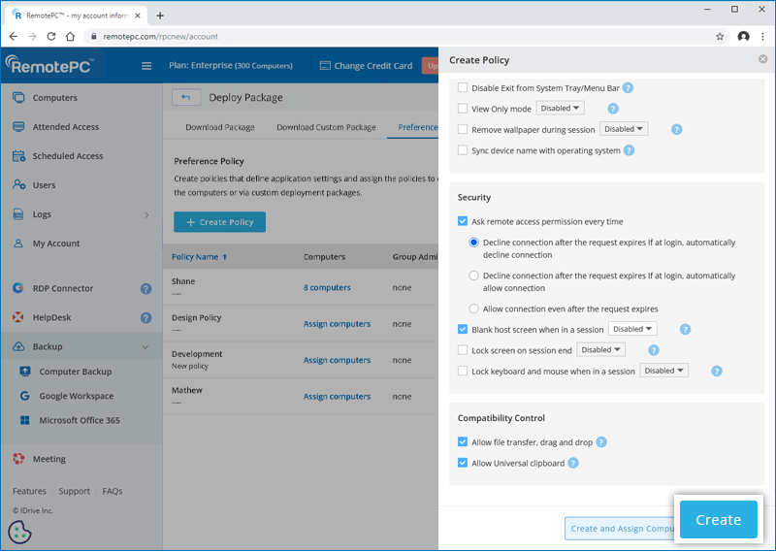Click the help icon beside HelpDesk
776x552 pixels.
click(x=145, y=317)
